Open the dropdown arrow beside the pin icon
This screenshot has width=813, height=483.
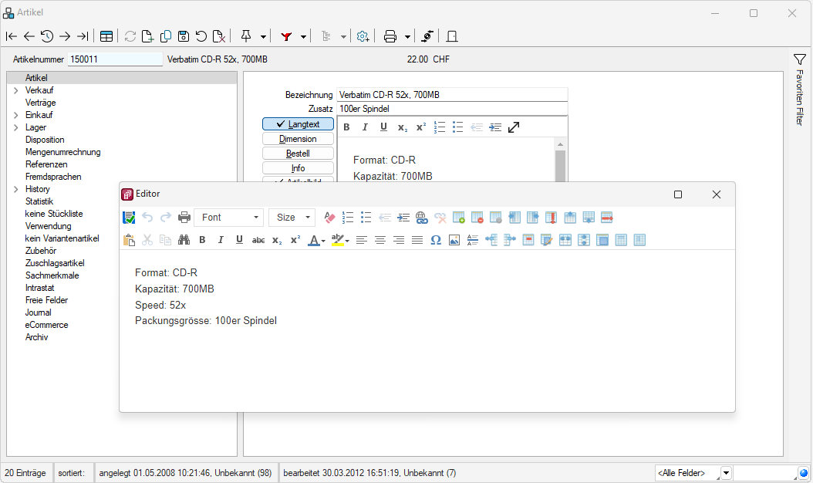click(263, 37)
